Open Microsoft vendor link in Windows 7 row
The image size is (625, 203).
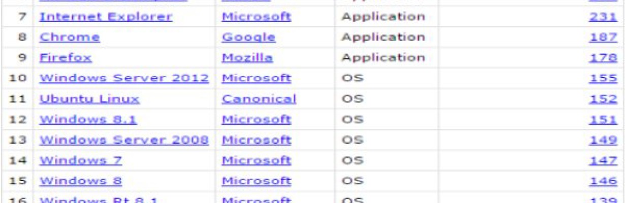pyautogui.click(x=256, y=160)
